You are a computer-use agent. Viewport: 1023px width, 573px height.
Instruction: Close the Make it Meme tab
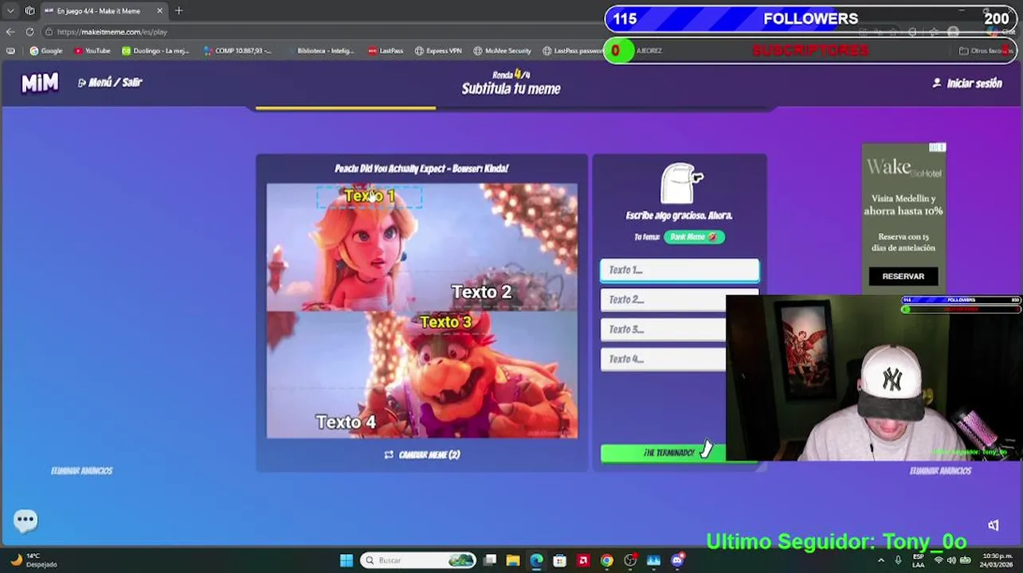tap(159, 10)
